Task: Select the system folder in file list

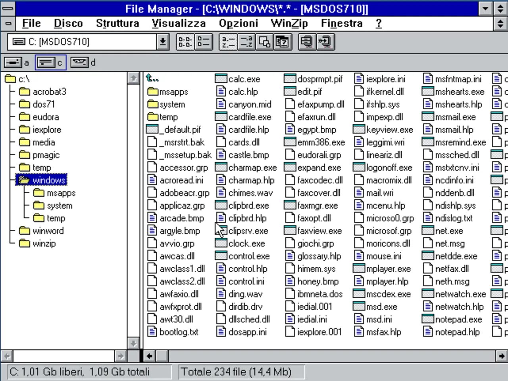Action: point(166,105)
